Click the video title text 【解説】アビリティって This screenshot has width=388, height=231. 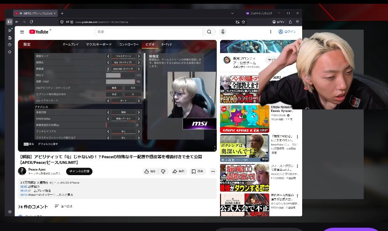(111, 160)
